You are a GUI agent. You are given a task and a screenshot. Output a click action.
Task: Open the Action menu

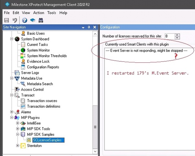click(x=39, y=13)
